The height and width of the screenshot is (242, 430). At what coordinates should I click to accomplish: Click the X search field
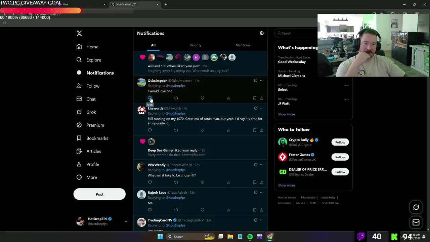click(296, 33)
